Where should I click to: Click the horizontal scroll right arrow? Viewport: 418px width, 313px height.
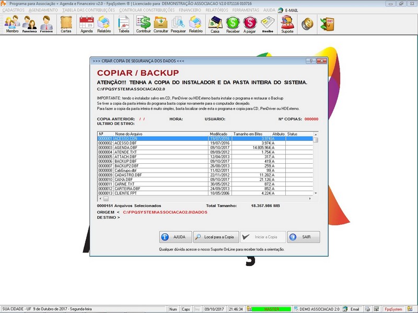click(310, 199)
